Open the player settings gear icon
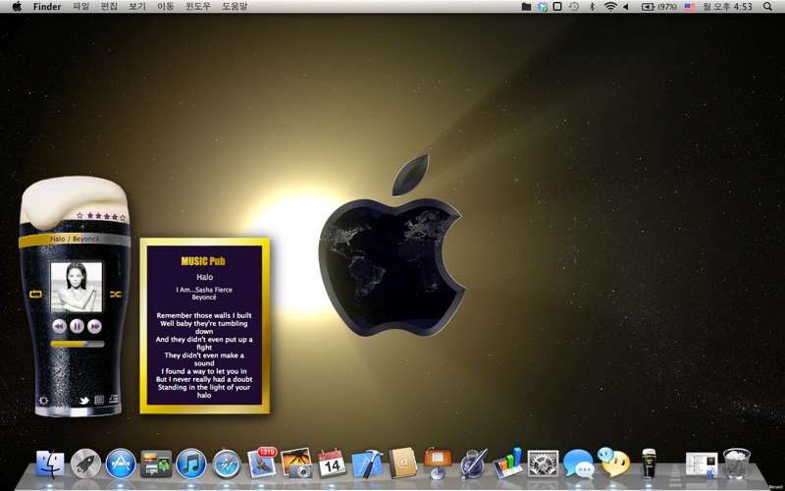785x491 pixels. tap(43, 401)
